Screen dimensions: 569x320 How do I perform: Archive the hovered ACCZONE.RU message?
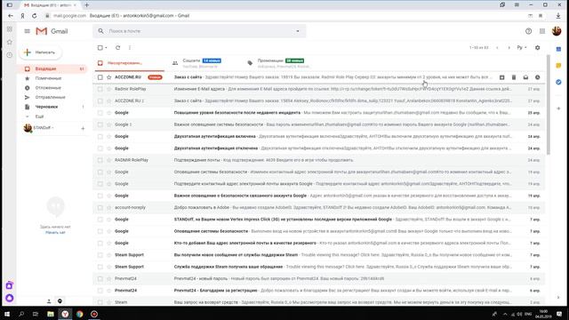tap(501, 77)
